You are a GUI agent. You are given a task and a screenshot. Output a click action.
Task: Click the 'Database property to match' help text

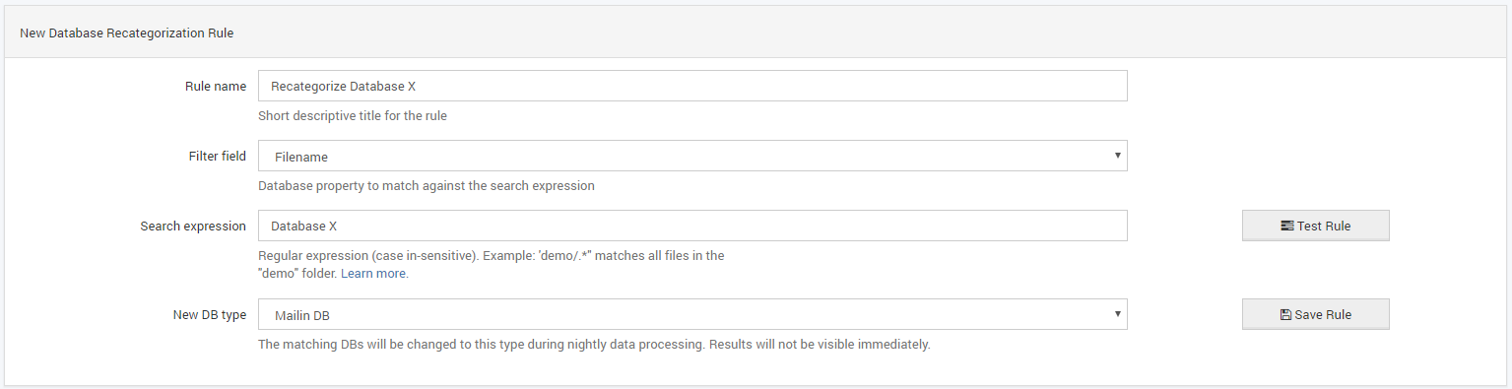click(x=427, y=185)
